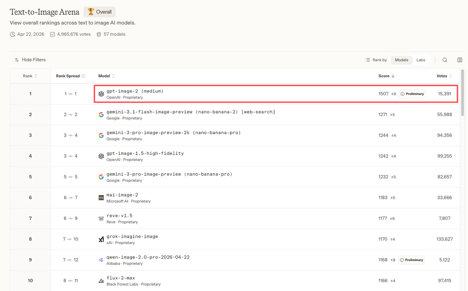Open the qwen-image-2.0-pro-2026-04-22 model
This screenshot has height=291, width=468.
(x=148, y=257)
